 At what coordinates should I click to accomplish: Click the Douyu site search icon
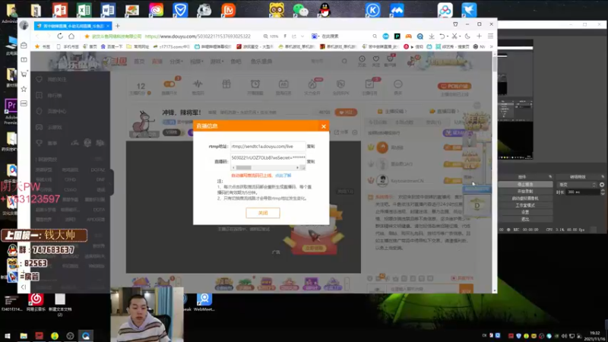pyautogui.click(x=344, y=62)
